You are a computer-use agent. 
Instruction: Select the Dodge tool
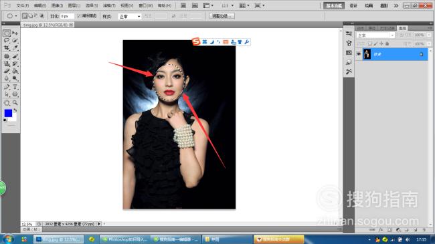click(x=15, y=78)
